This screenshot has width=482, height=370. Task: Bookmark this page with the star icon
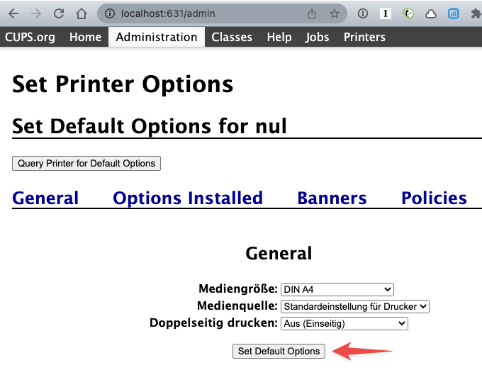point(334,13)
